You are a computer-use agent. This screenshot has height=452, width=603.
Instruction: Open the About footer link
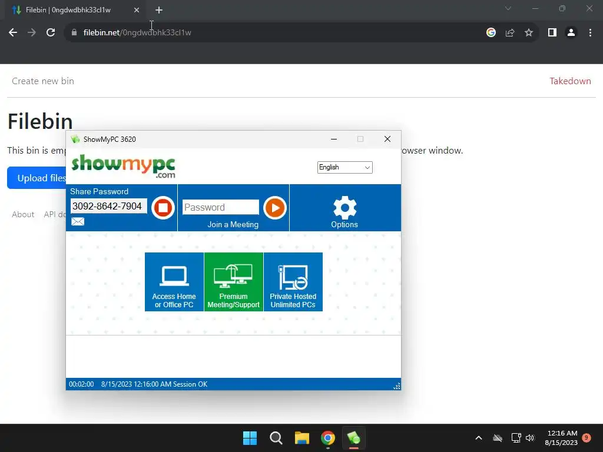23,214
